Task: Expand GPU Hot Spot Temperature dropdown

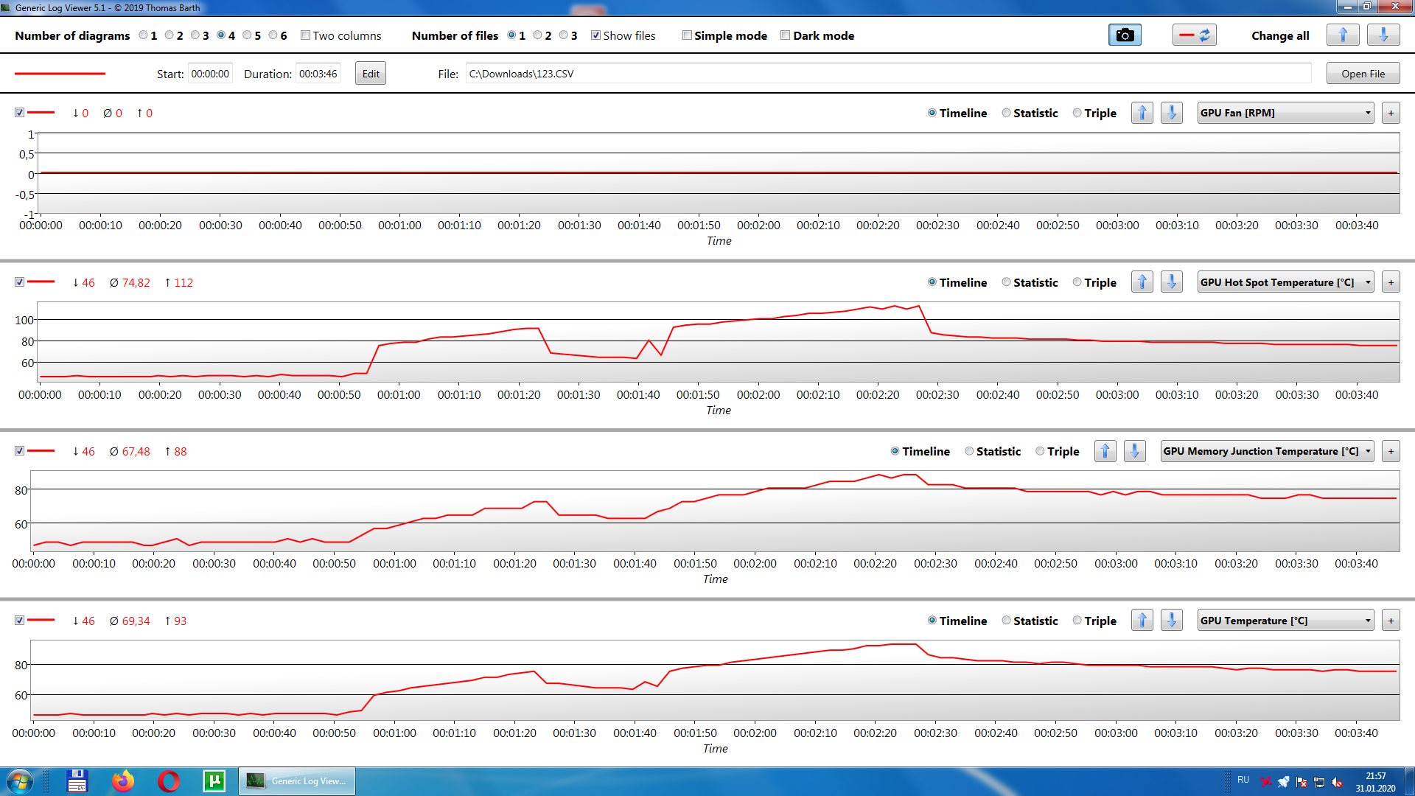Action: tap(1285, 282)
